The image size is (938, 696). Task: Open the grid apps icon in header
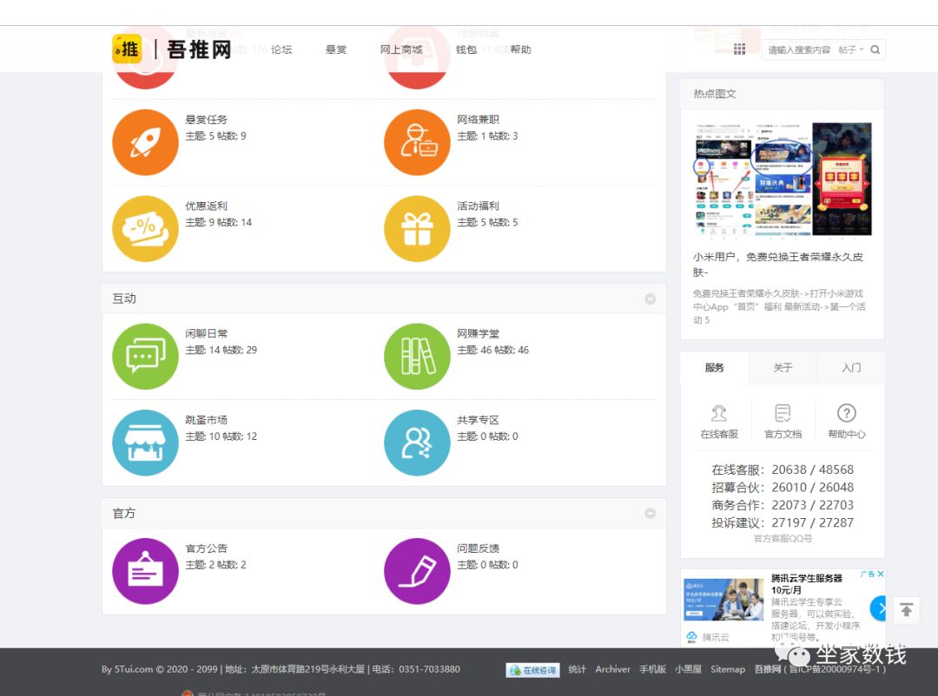[x=740, y=49]
